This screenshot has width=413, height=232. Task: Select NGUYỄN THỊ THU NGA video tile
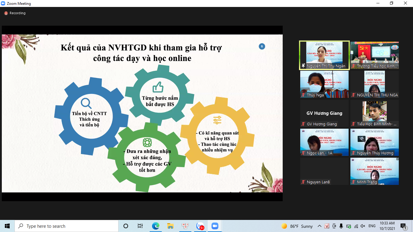pyautogui.click(x=375, y=84)
